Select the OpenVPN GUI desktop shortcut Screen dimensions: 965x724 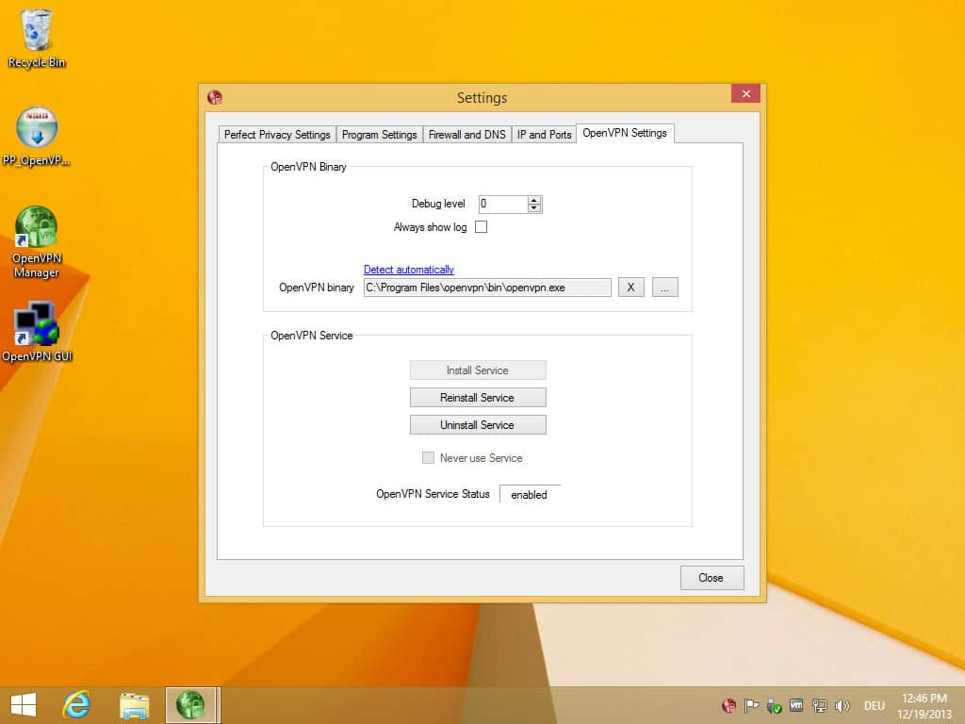click(37, 333)
